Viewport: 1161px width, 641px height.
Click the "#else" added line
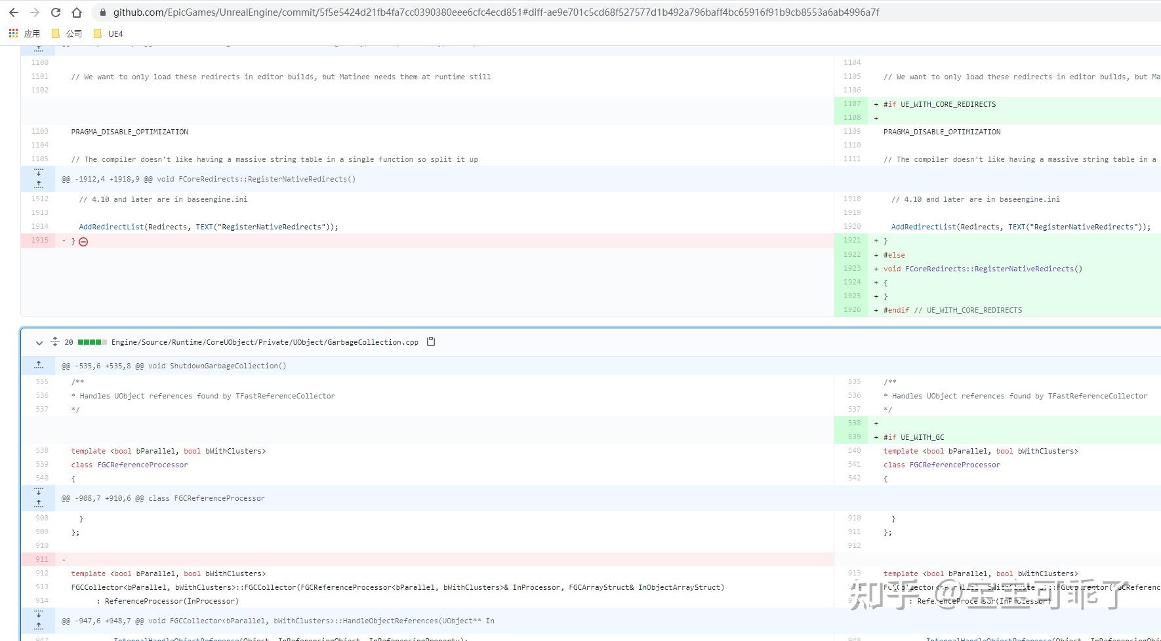(894, 255)
